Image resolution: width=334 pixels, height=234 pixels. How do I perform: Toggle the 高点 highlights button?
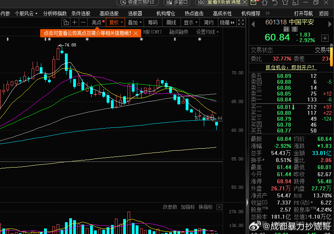tap(97, 22)
